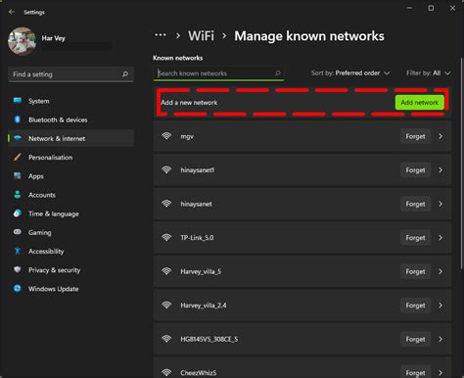Click the Bluetooth icon in sidebar

pos(18,119)
